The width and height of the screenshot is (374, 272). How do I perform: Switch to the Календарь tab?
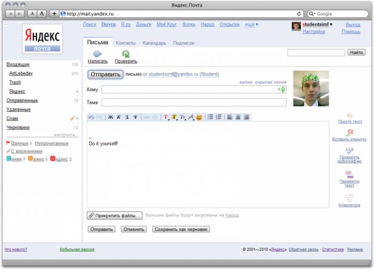pos(154,43)
